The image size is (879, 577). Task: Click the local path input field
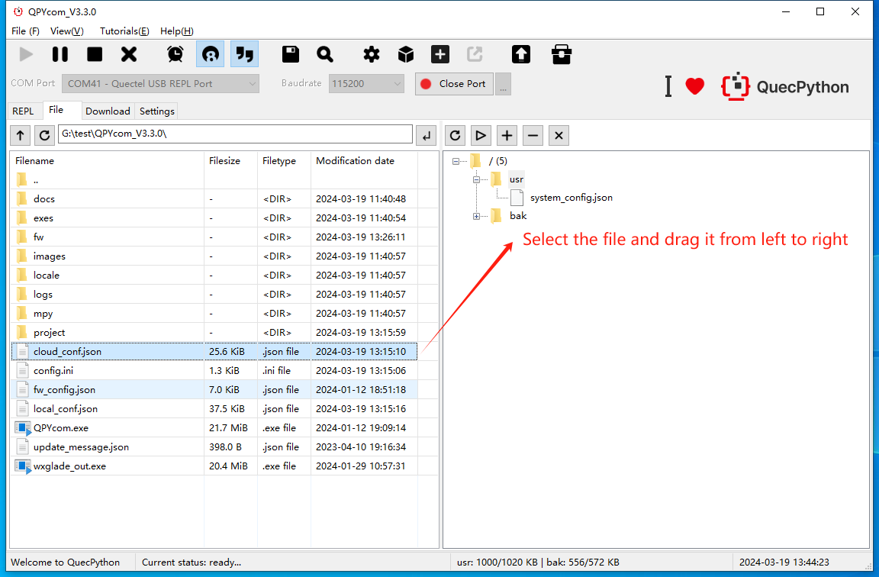point(236,134)
